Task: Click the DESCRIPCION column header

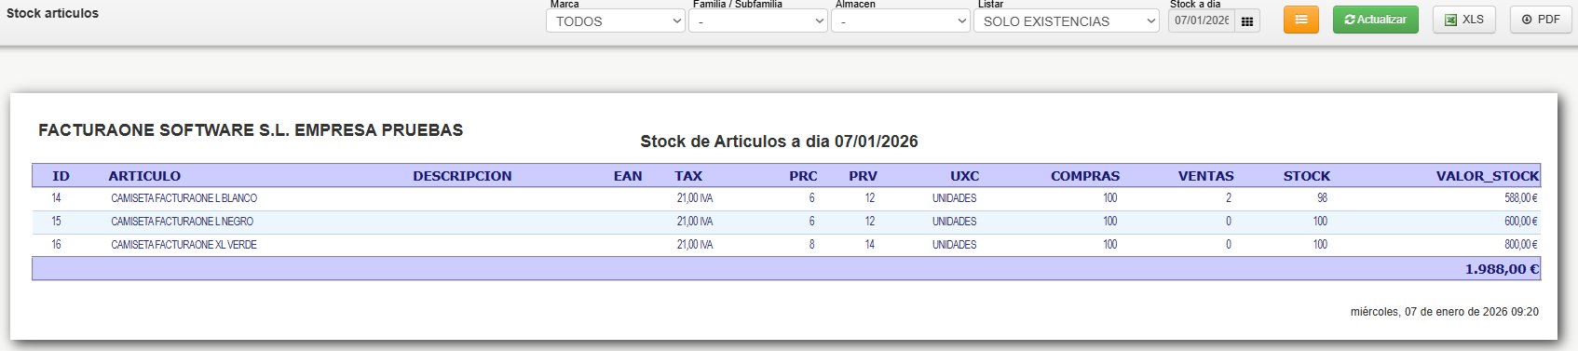Action: tap(462, 176)
